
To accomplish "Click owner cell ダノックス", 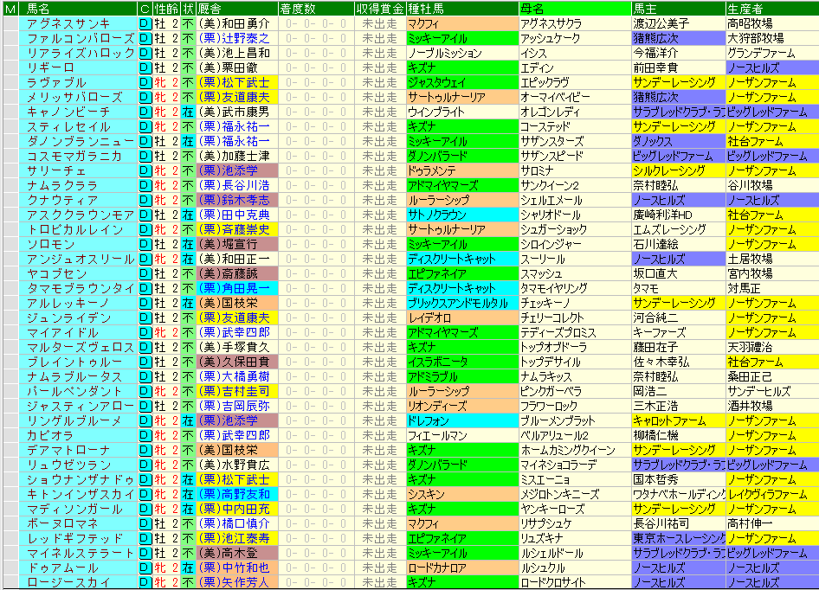I will click(x=678, y=142).
